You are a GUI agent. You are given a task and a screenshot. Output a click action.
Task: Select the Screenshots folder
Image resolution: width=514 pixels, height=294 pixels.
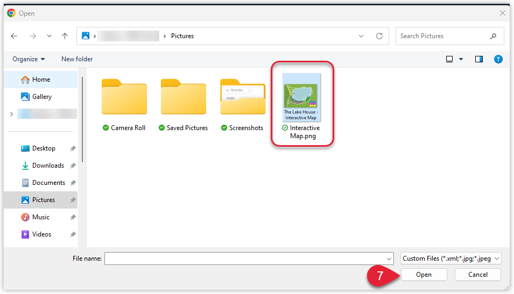(243, 97)
